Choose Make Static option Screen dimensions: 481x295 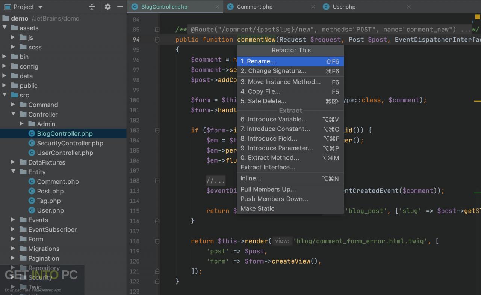coord(290,208)
